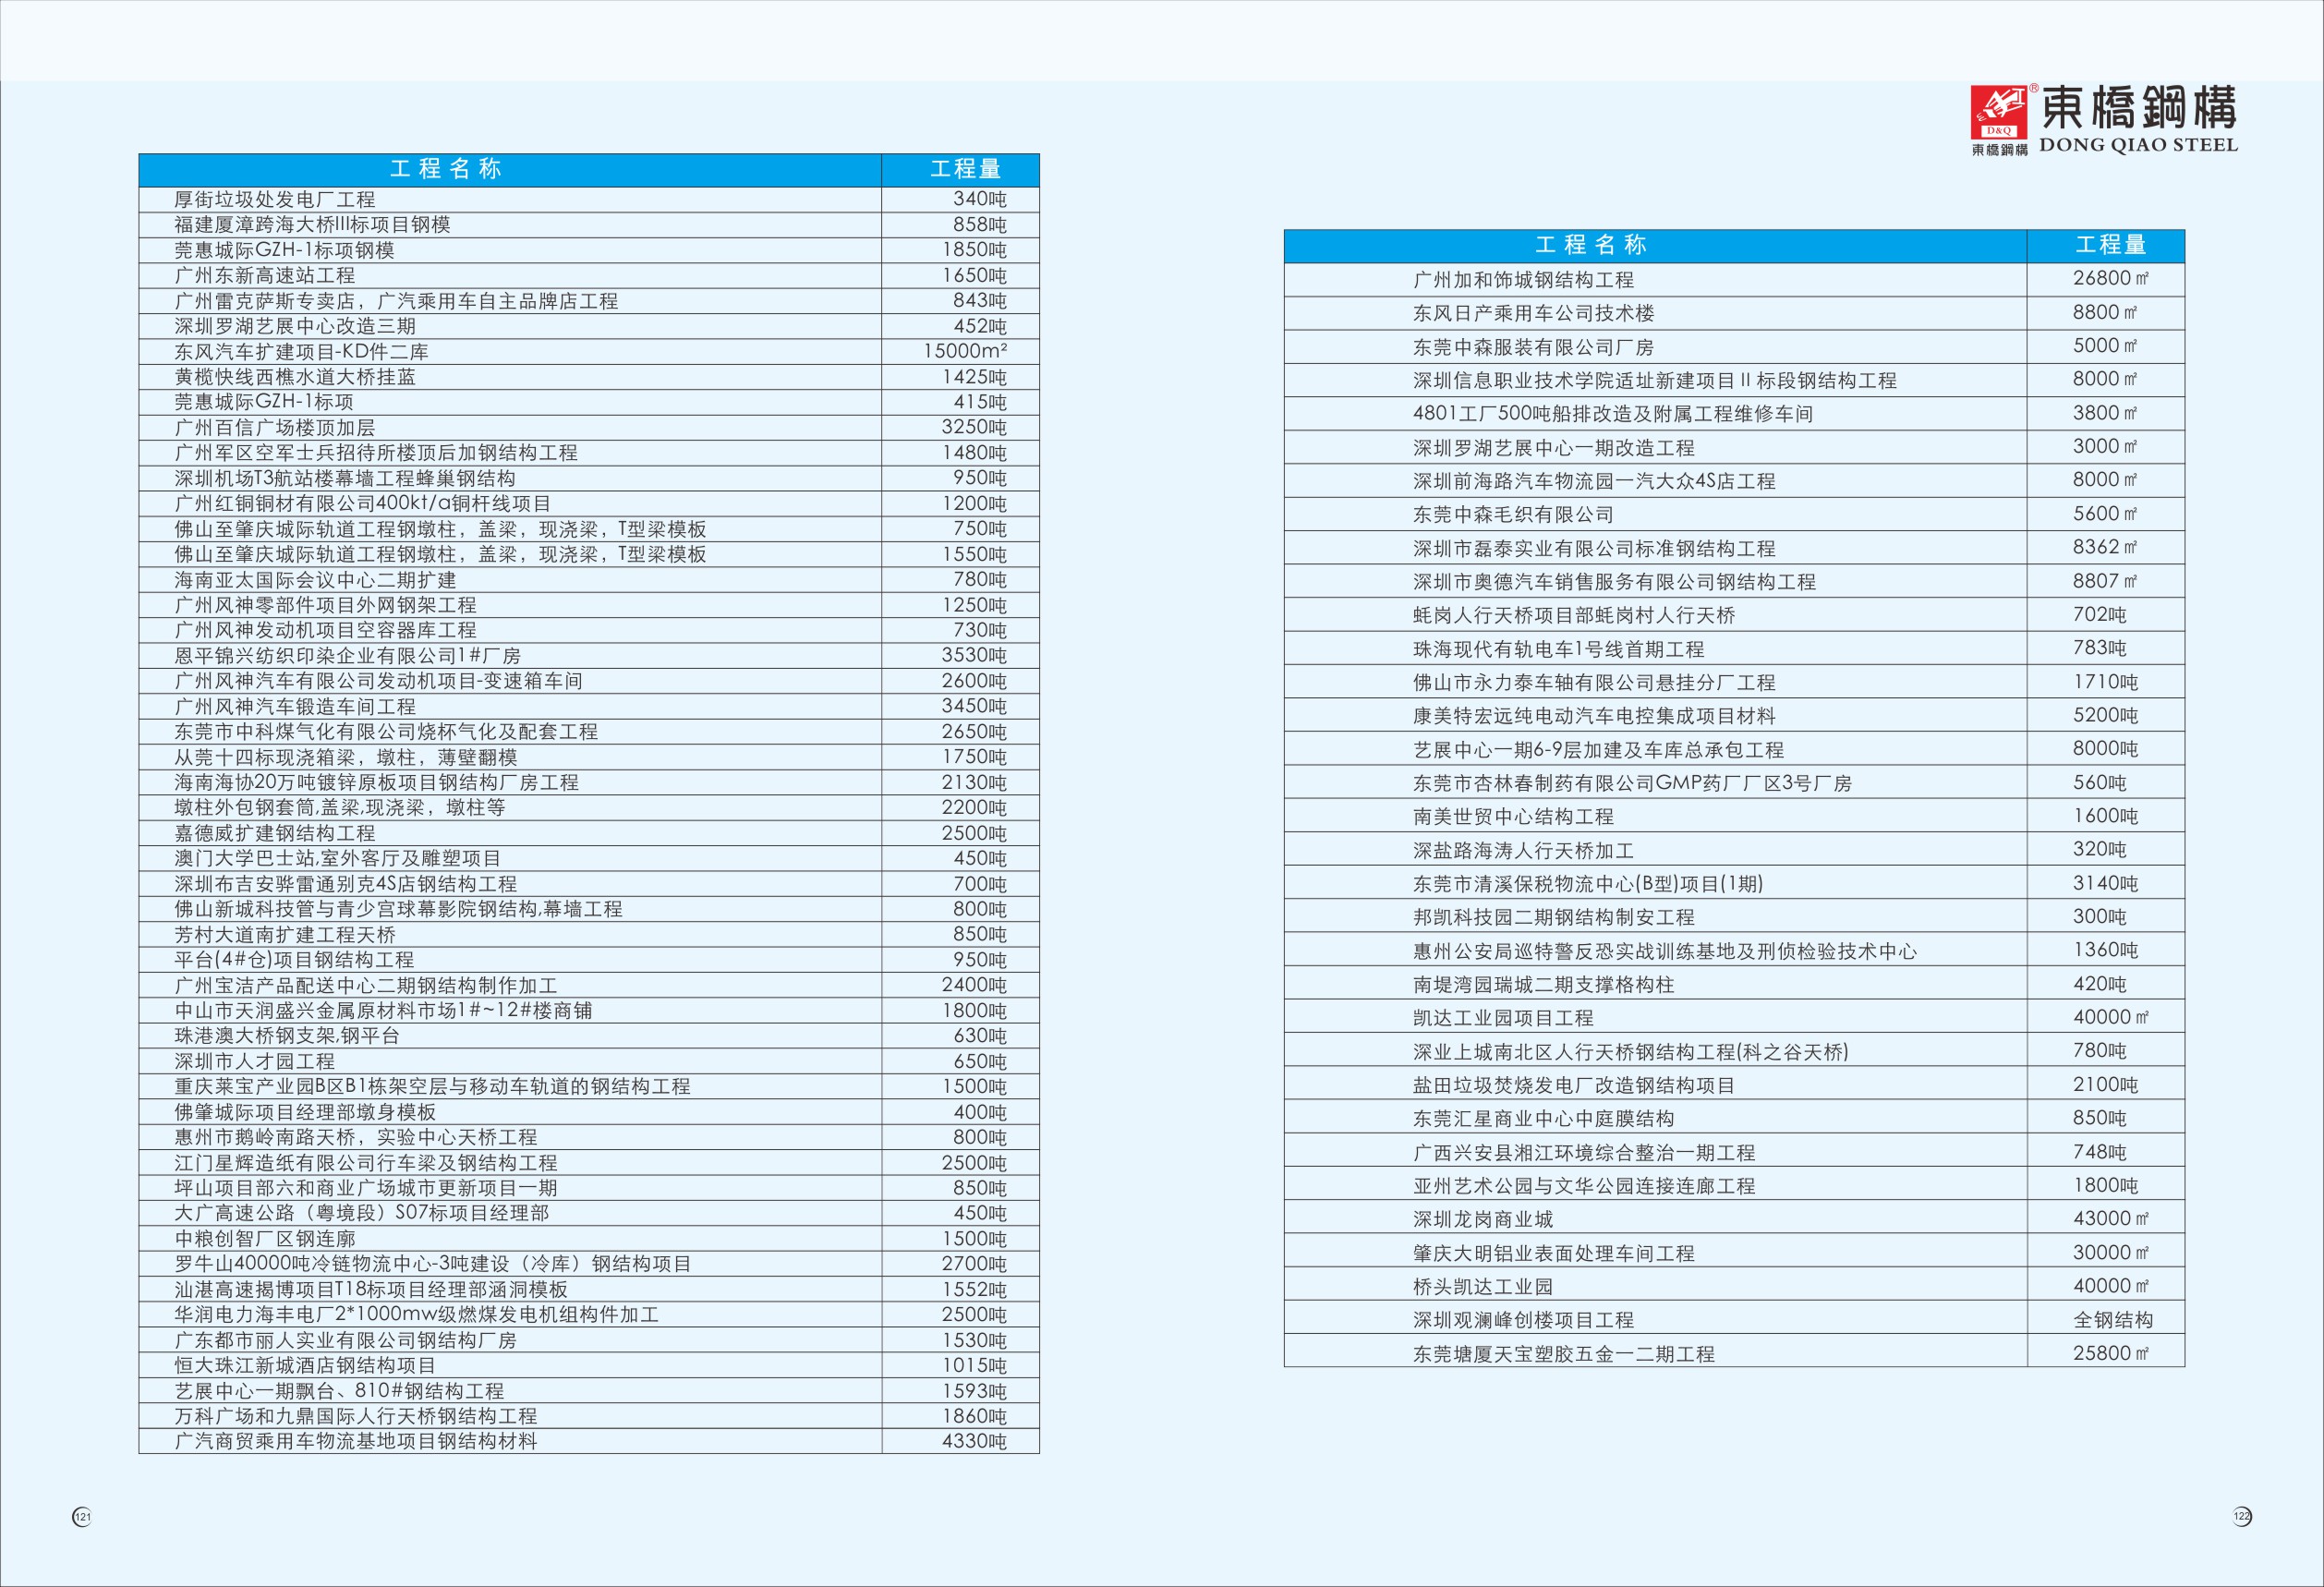Image resolution: width=2324 pixels, height=1587 pixels.
Task: Select the 厚街垃圾处发电厂工程 row
Action: 275,200
